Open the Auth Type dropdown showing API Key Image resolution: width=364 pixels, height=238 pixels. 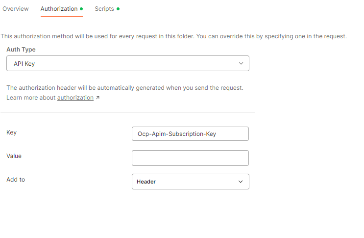tap(127, 63)
